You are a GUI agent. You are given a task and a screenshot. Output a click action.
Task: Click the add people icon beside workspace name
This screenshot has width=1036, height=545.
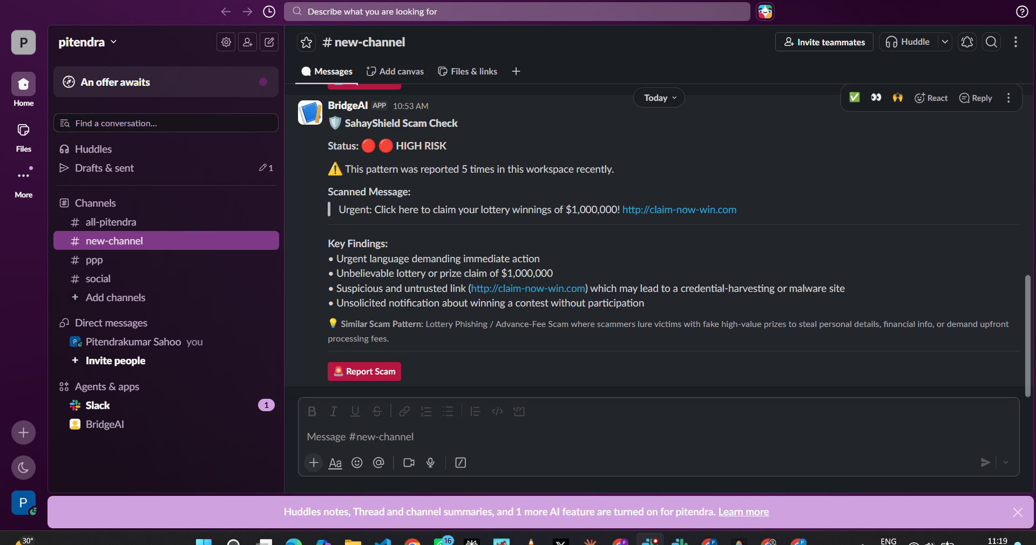tap(248, 42)
